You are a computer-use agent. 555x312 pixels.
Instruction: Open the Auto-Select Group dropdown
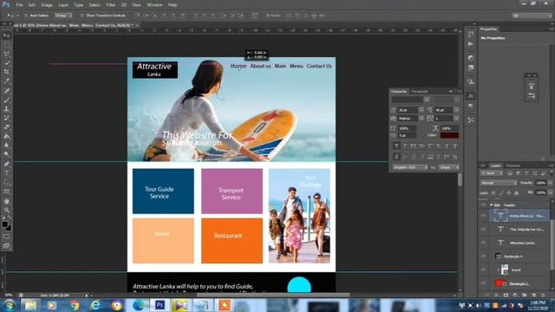(63, 16)
